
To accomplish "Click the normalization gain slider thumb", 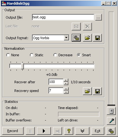I will click(x=22, y=66).
